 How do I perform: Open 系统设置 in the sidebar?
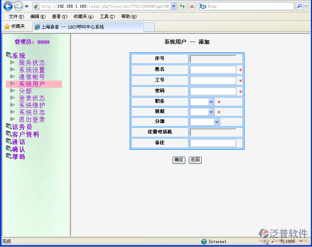(x=32, y=70)
